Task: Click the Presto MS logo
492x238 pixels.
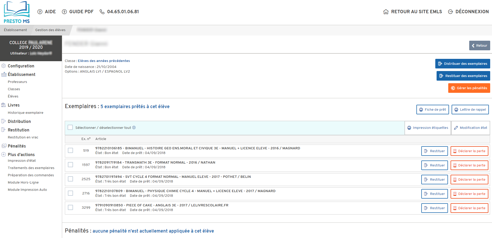Action: (17, 12)
